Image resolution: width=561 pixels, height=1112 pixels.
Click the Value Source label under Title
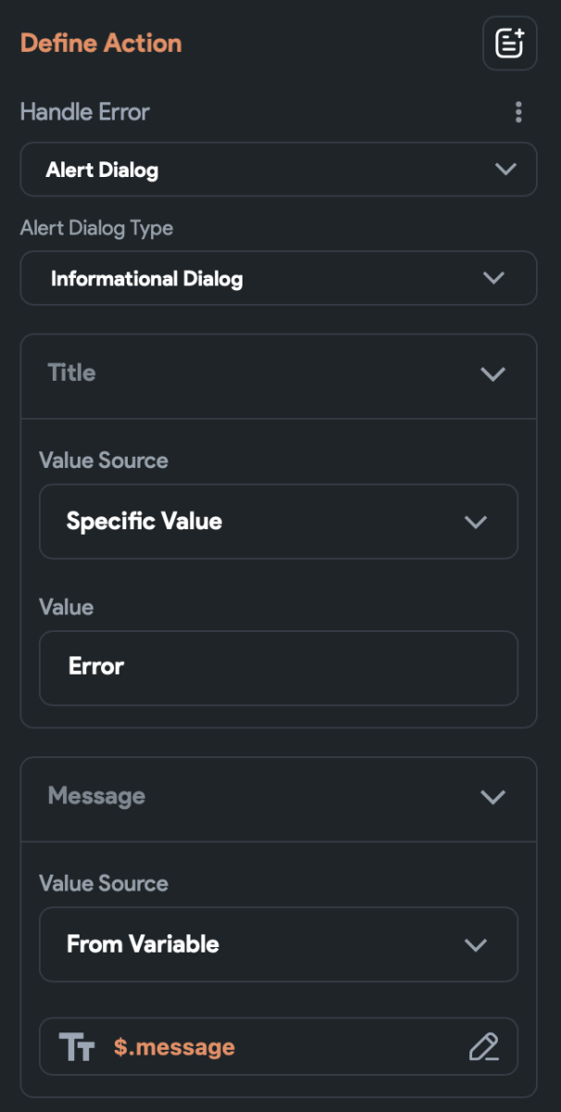[x=103, y=461]
